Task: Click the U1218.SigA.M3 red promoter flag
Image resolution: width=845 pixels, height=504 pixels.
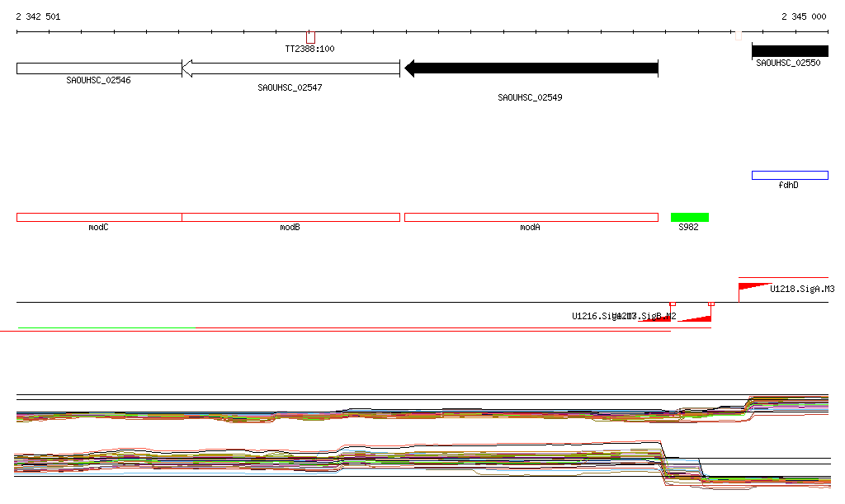Action: tap(753, 287)
